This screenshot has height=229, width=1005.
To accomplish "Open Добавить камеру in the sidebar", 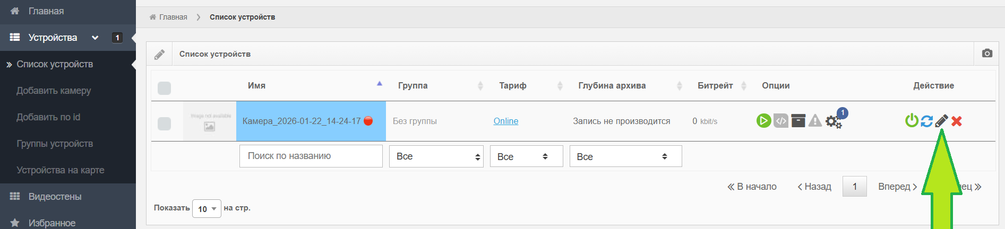I will [54, 91].
